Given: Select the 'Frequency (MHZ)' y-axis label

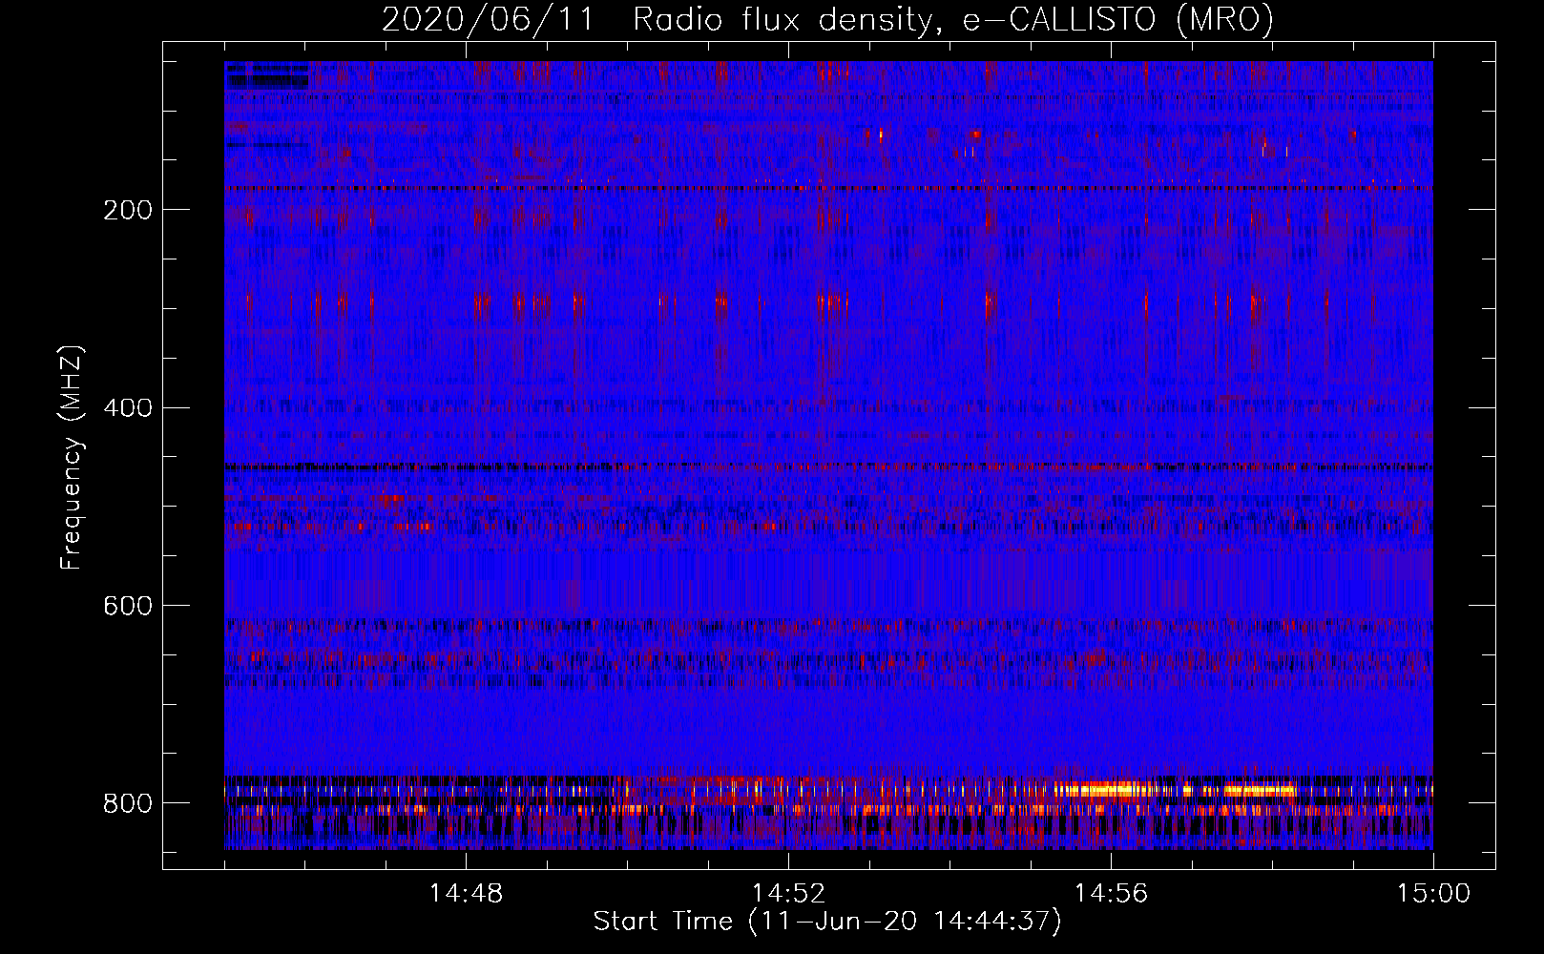Looking at the screenshot, I should click(x=72, y=457).
